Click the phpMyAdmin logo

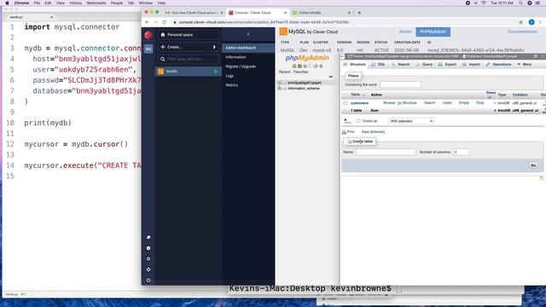pos(307,58)
